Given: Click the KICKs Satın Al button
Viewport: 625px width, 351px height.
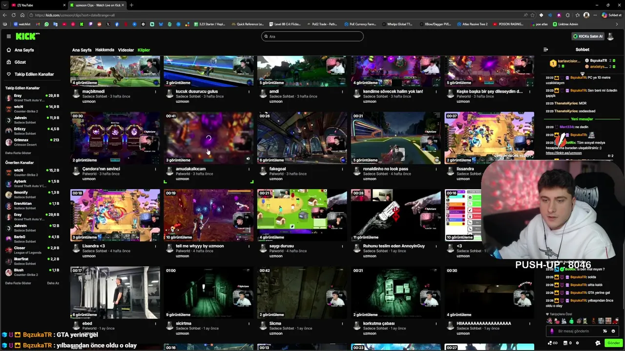Looking at the screenshot, I should tap(588, 36).
